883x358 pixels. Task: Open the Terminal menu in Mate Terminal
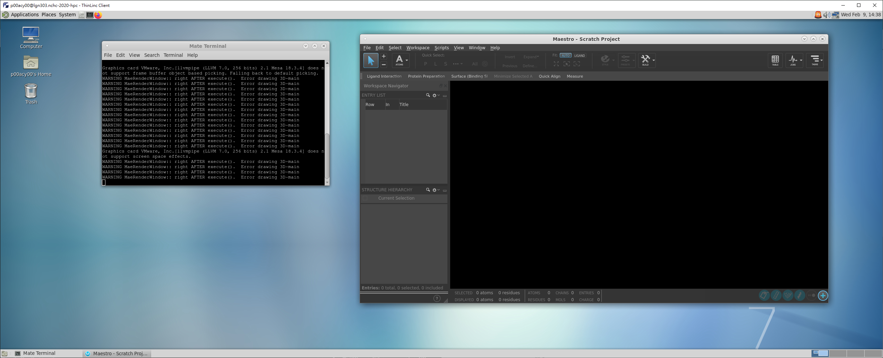(173, 55)
